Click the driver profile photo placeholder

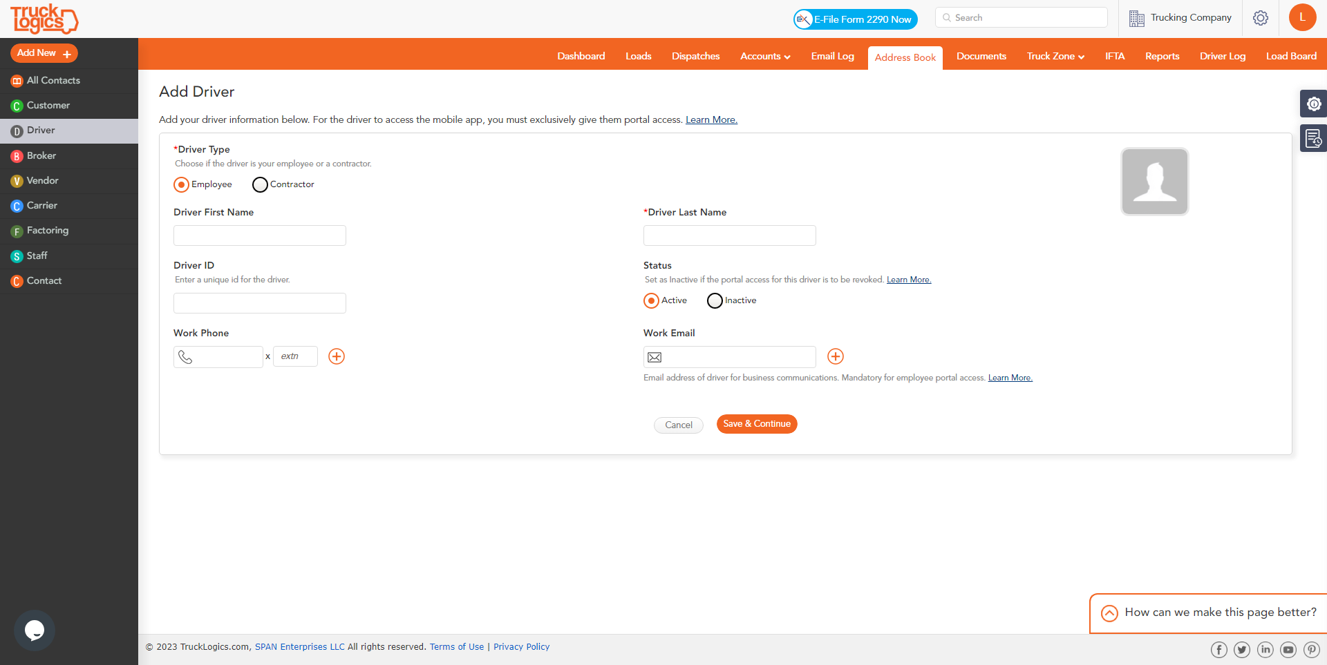tap(1154, 181)
